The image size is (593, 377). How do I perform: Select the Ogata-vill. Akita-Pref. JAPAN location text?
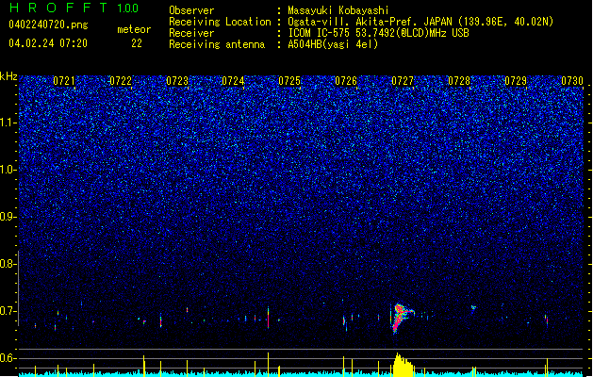(420, 22)
